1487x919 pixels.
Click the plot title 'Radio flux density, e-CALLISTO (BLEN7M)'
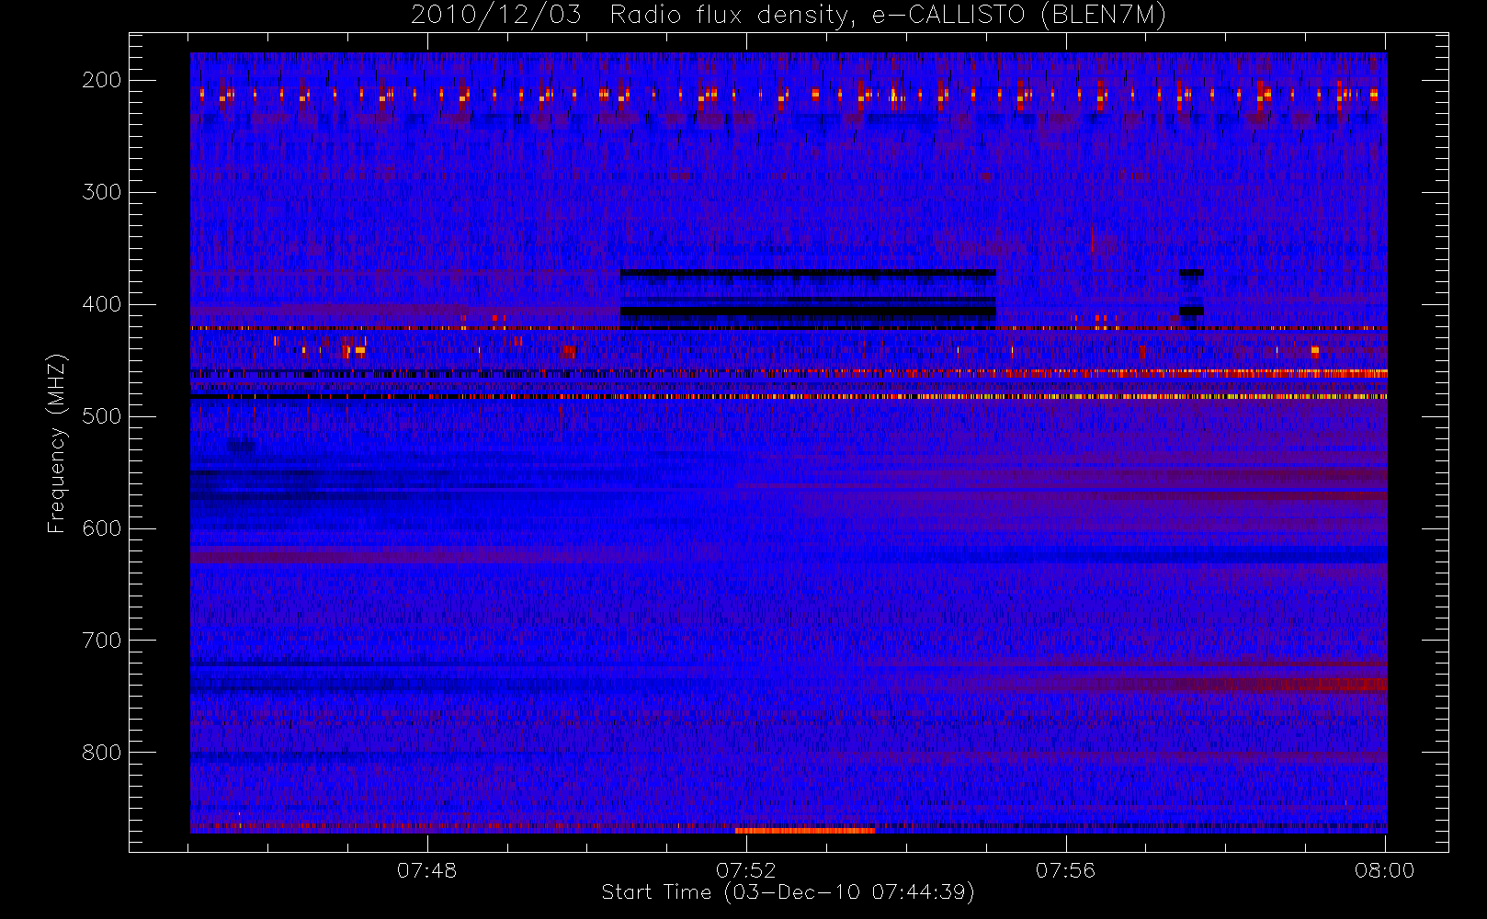click(x=888, y=16)
